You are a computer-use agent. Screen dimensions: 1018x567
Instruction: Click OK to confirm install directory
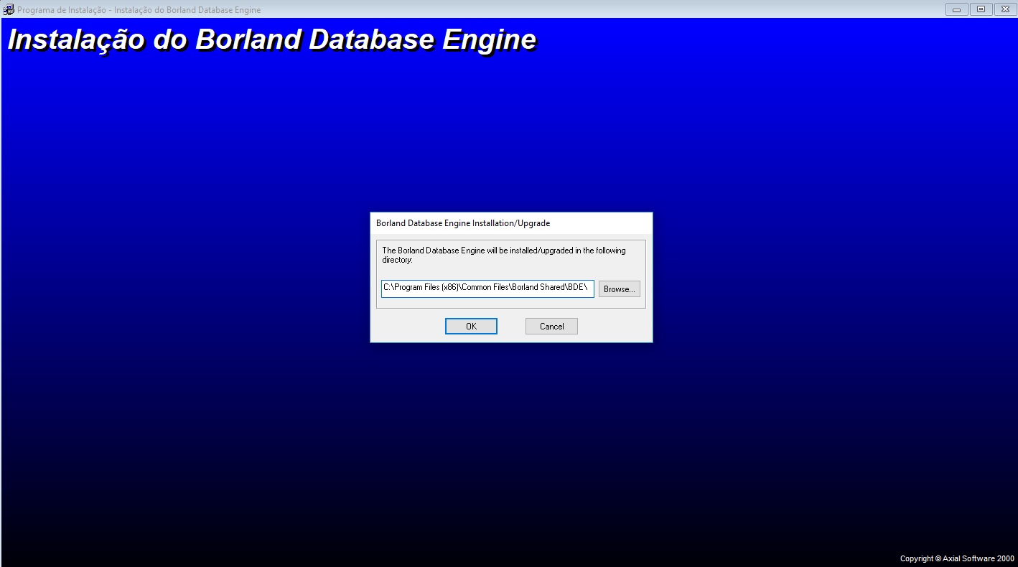pyautogui.click(x=471, y=327)
